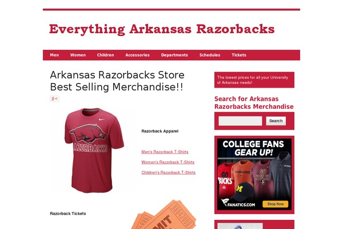Screen dimensions: 343x229
Task: Click the orange admit ticket image
Action: click(163, 214)
